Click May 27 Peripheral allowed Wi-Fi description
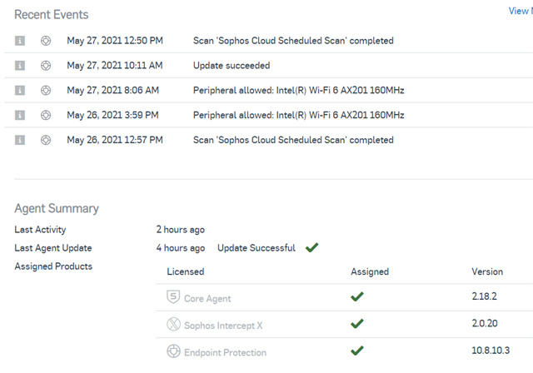Screen dimensions: 533x373 pos(299,91)
